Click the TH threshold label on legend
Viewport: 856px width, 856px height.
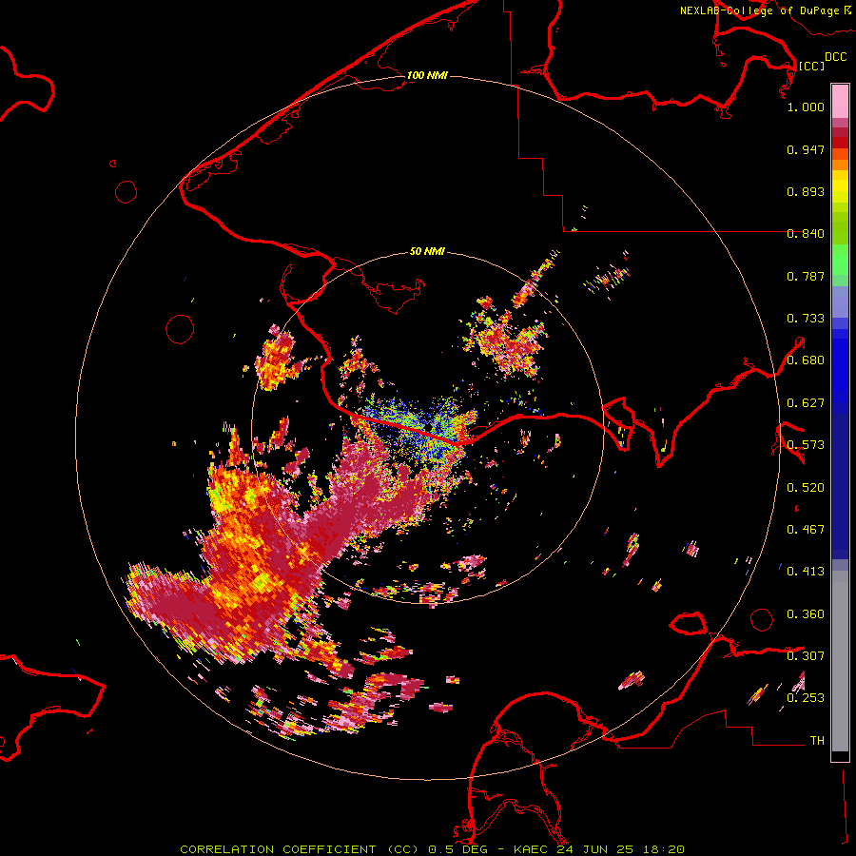click(x=817, y=741)
